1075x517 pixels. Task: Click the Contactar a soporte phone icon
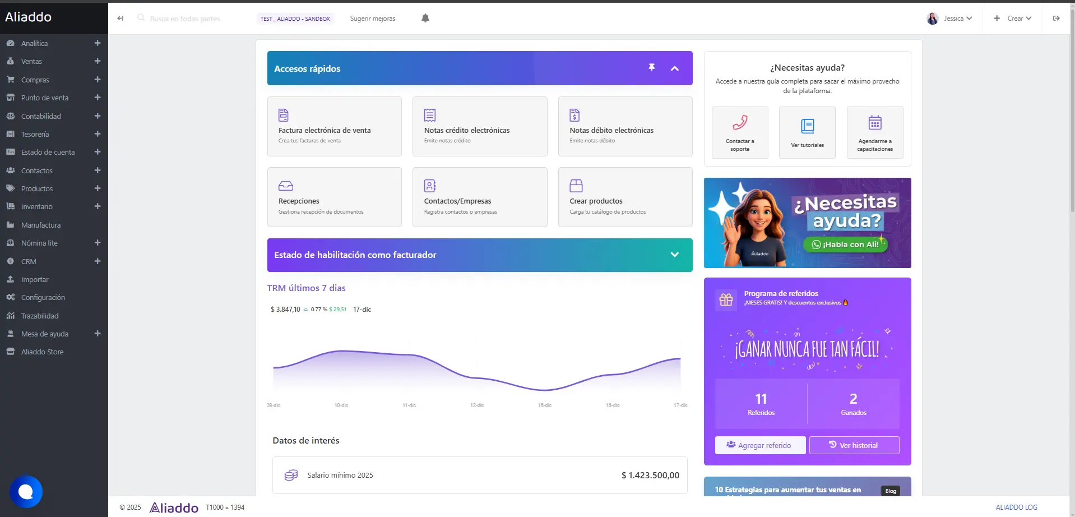click(x=740, y=123)
